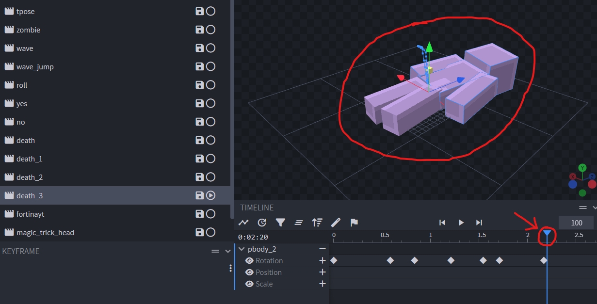Save the wave_jump animation
This screenshot has height=304, width=597.
[199, 66]
